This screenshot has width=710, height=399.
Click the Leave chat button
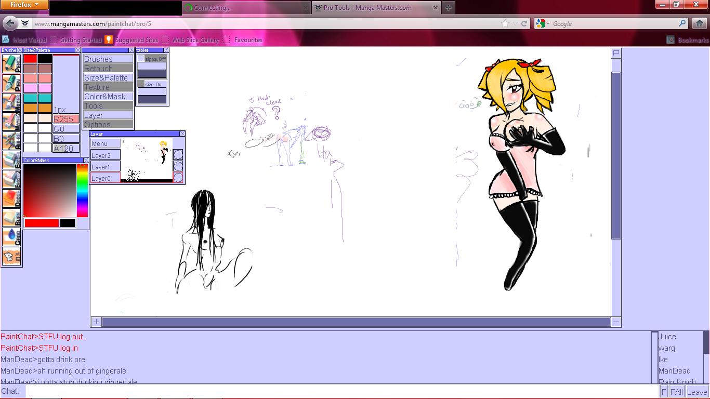click(696, 392)
